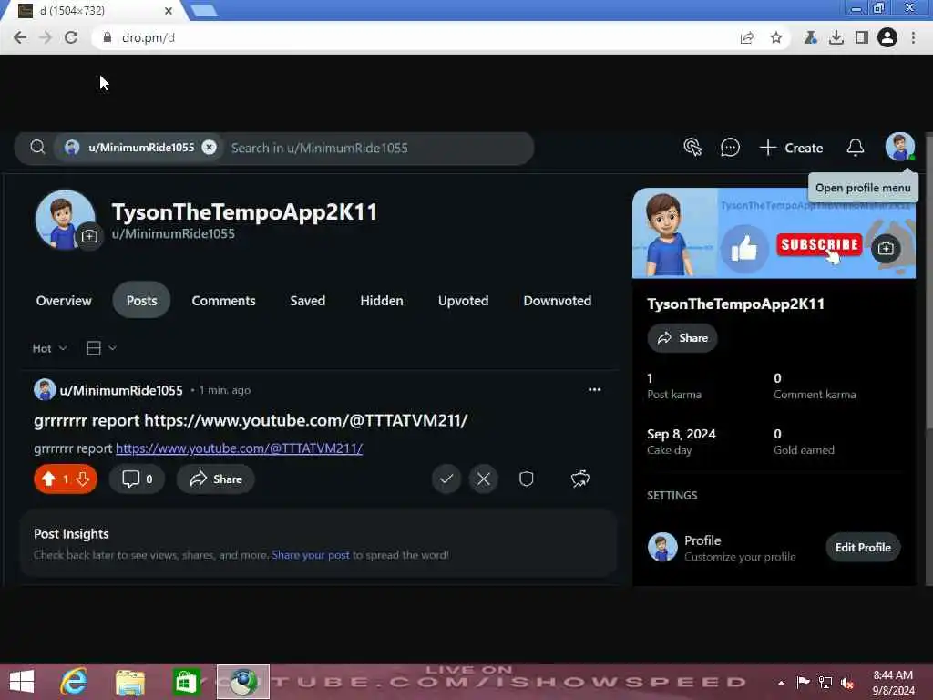The height and width of the screenshot is (700, 933).
Task: Open the Saved tab
Action: point(308,301)
